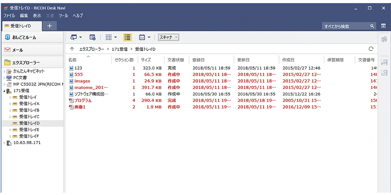Open the ツール menu

point(63,16)
